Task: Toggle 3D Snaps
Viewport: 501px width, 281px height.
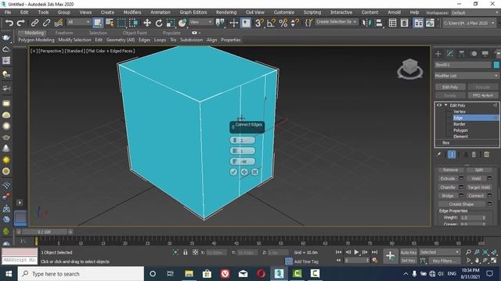Action: pyautogui.click(x=259, y=23)
